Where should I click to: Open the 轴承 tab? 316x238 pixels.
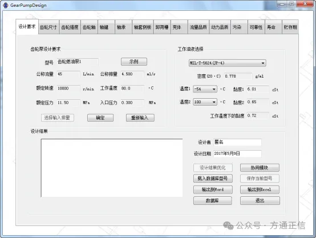[123, 27]
